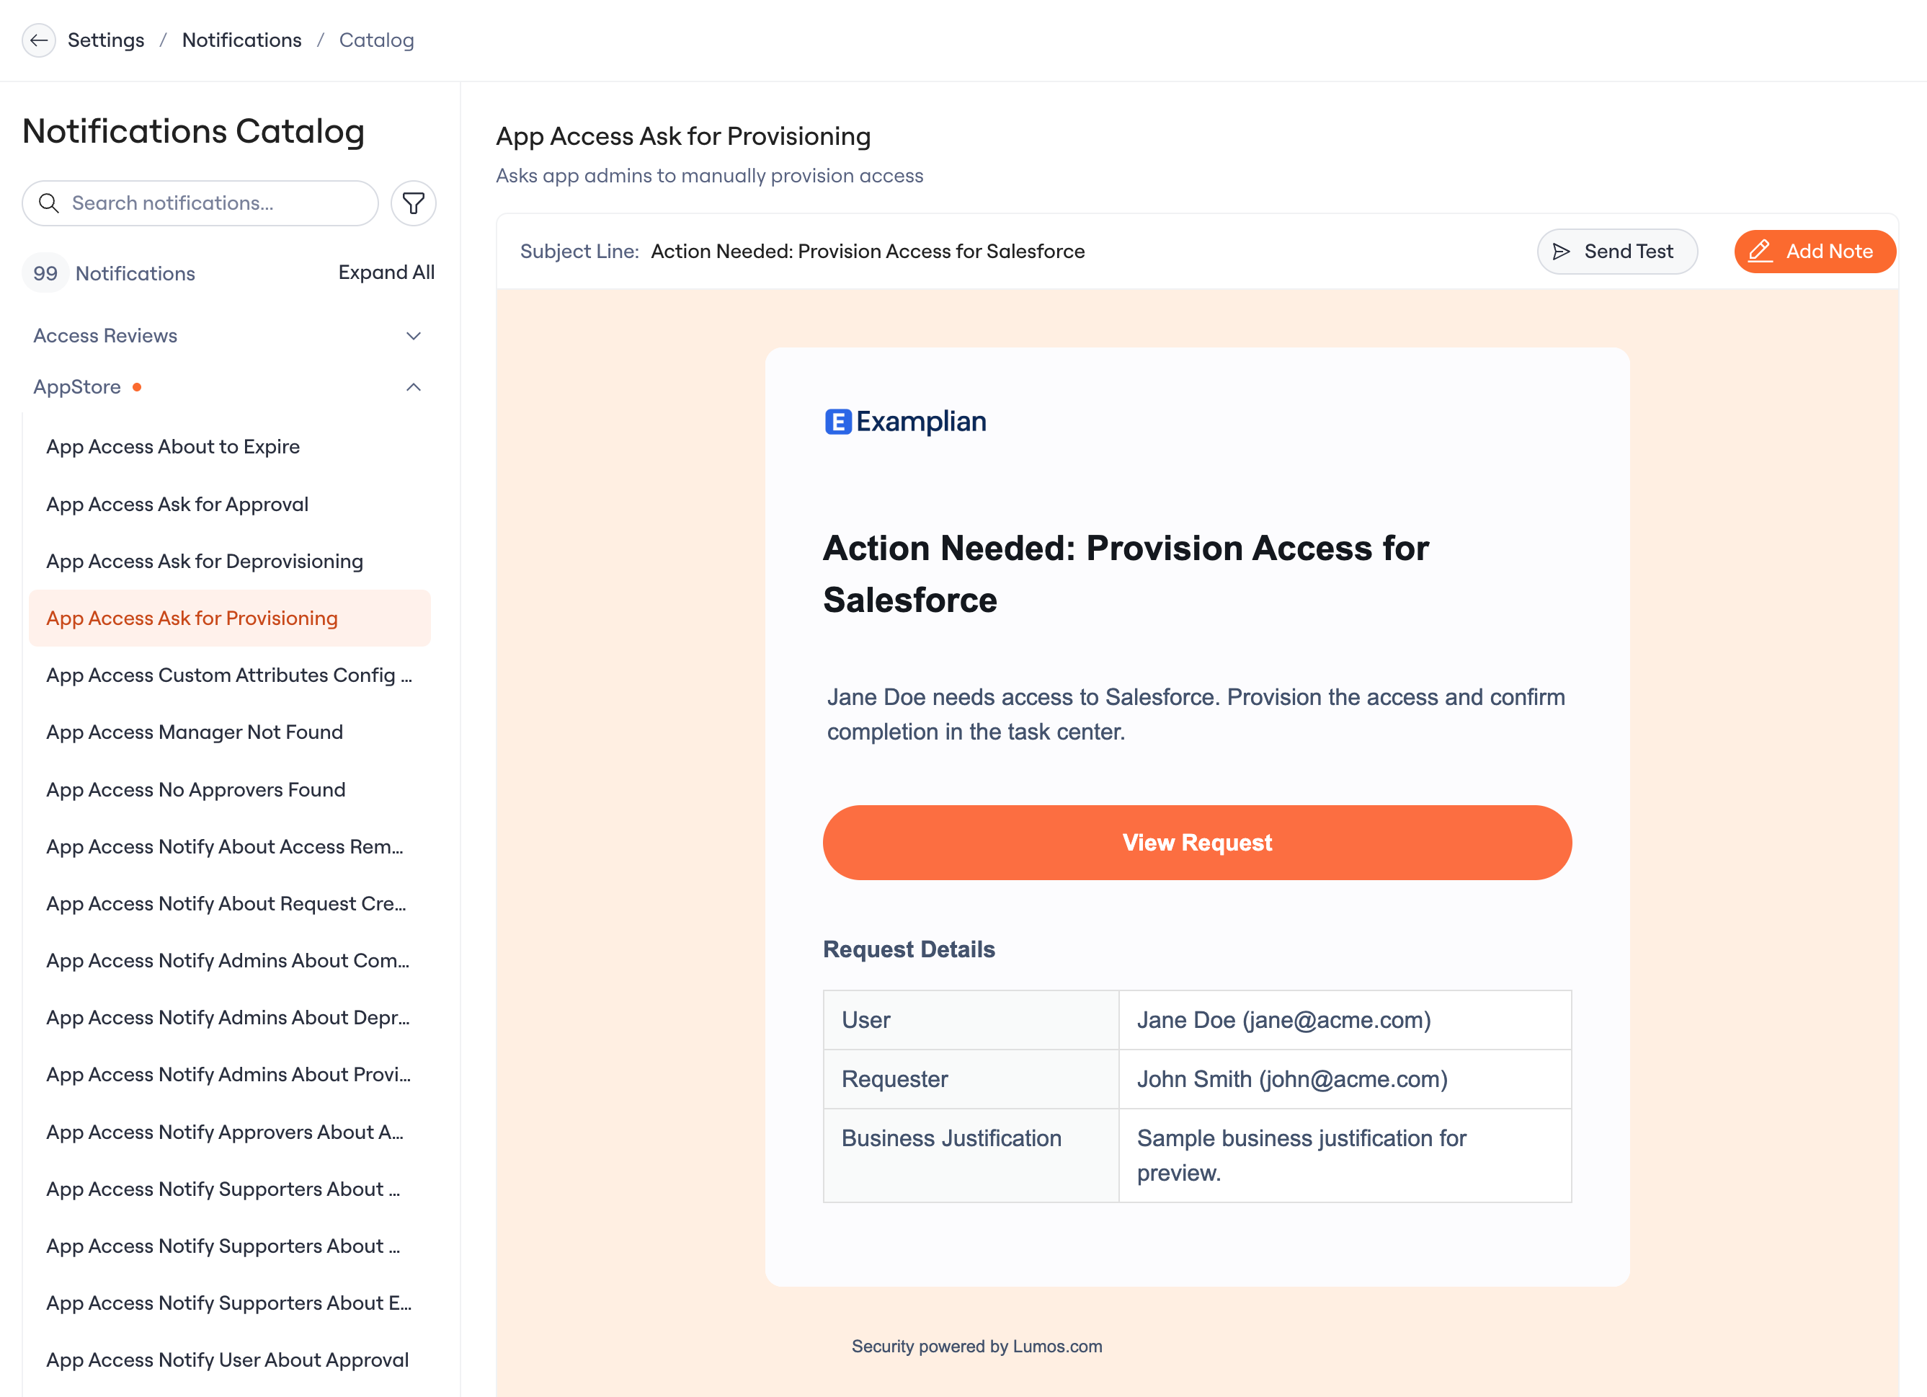Open the notifications filter funnel icon
The height and width of the screenshot is (1397, 1927).
coord(413,203)
